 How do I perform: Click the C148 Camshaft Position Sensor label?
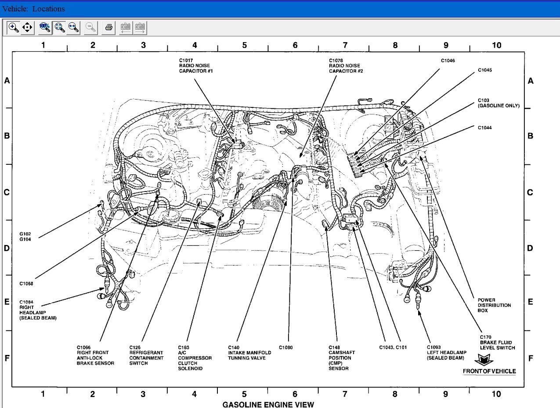(x=341, y=358)
